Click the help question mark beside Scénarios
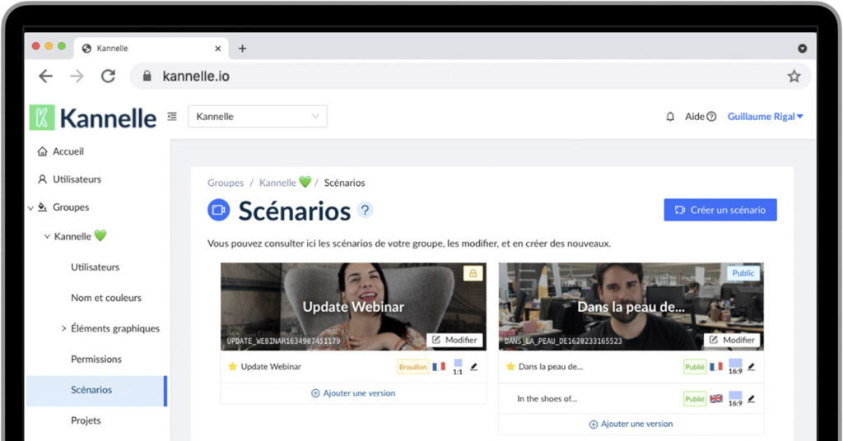 click(x=365, y=211)
